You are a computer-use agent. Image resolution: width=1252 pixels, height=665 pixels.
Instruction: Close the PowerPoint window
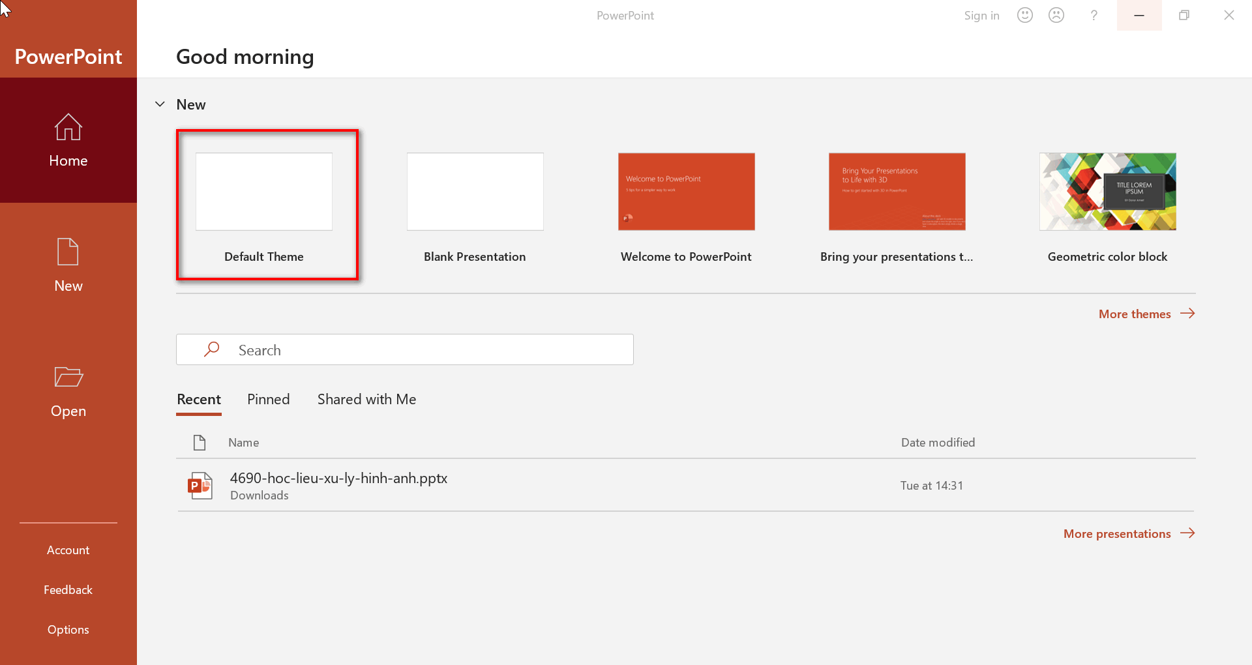point(1229,15)
